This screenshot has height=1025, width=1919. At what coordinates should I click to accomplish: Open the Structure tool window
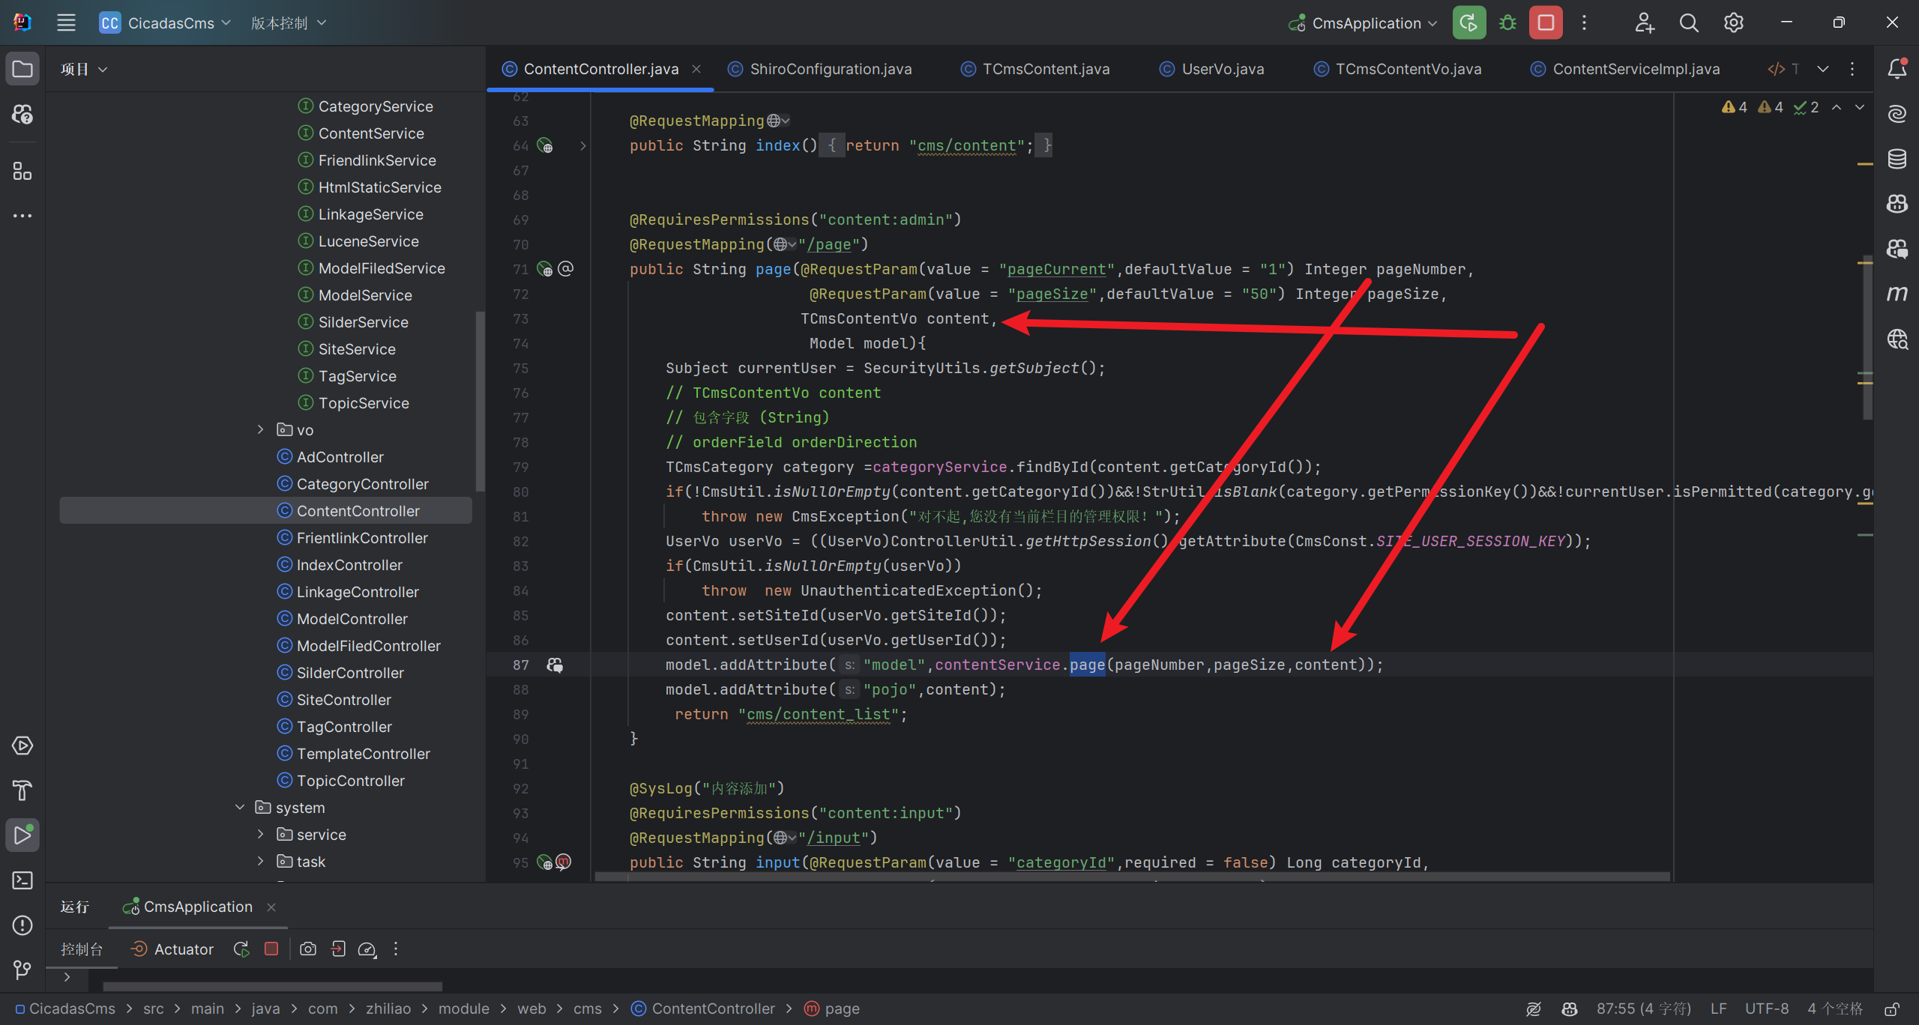22,172
